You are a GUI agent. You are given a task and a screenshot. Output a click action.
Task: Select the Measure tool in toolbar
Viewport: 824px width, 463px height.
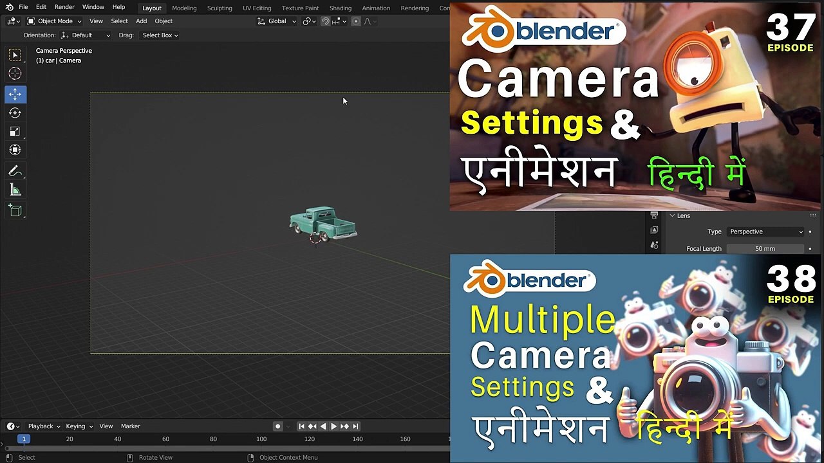click(15, 190)
